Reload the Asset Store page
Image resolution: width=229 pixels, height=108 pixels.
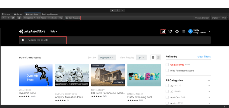(x=13, y=18)
